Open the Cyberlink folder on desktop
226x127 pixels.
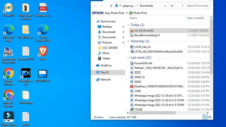click(x=26, y=32)
